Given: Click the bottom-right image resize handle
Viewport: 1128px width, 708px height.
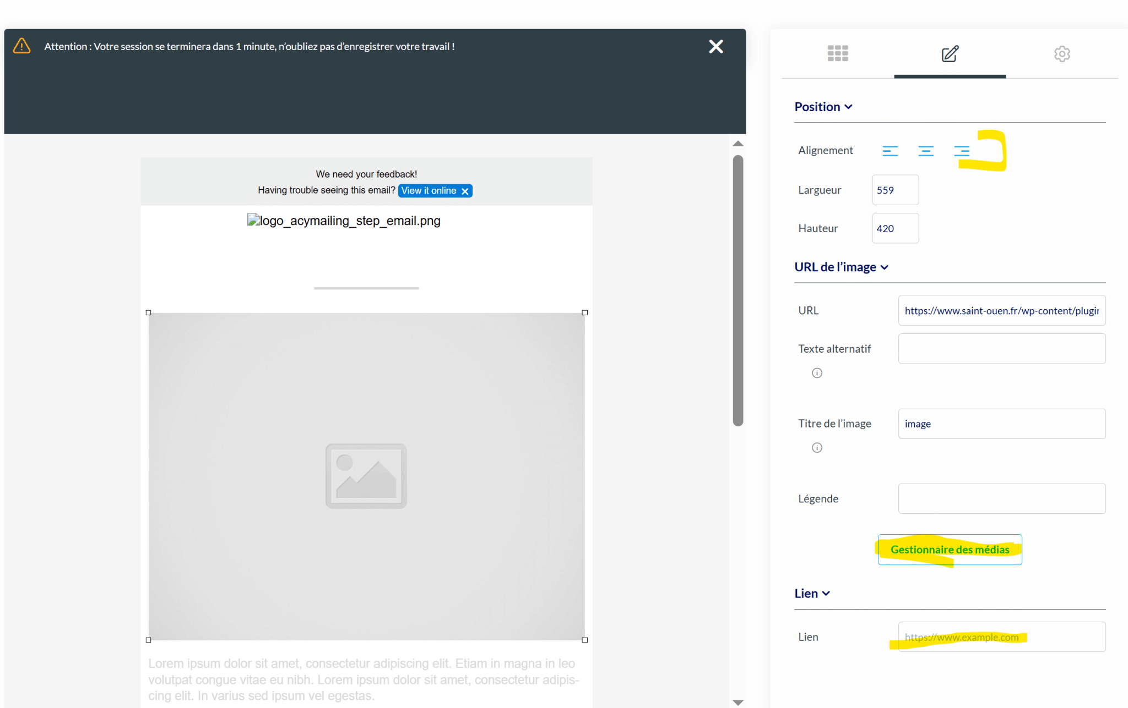Looking at the screenshot, I should (x=585, y=640).
